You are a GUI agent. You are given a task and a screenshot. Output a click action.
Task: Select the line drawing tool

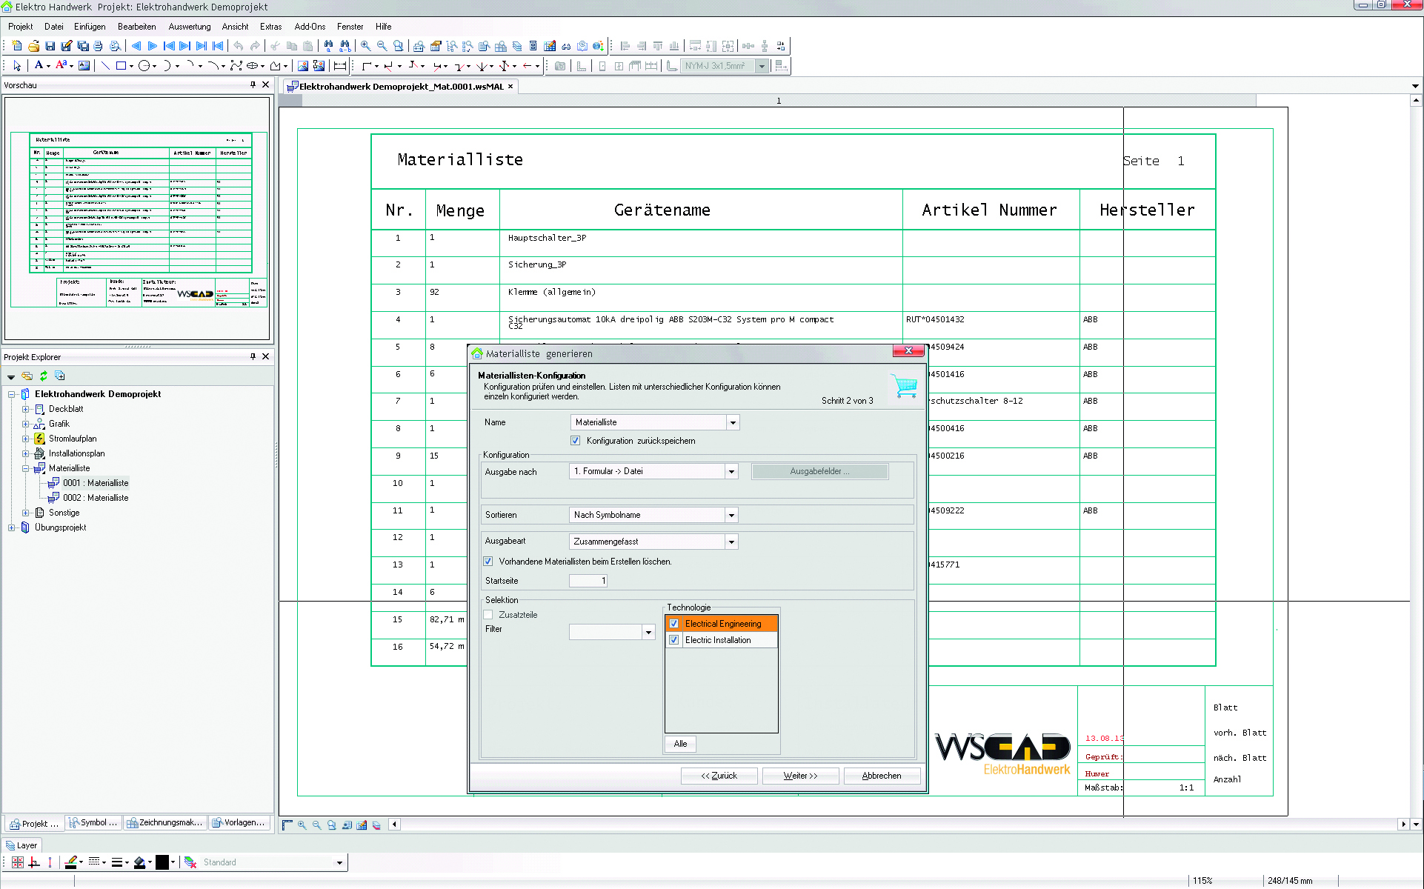[x=105, y=66]
